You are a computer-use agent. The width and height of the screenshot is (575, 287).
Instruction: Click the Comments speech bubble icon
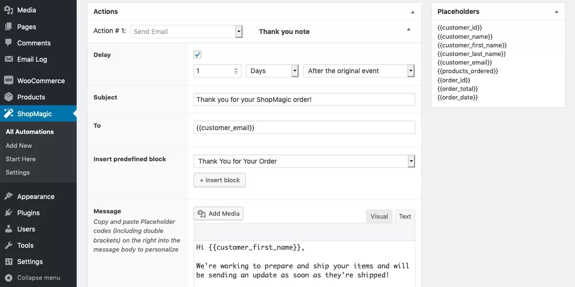click(x=9, y=43)
